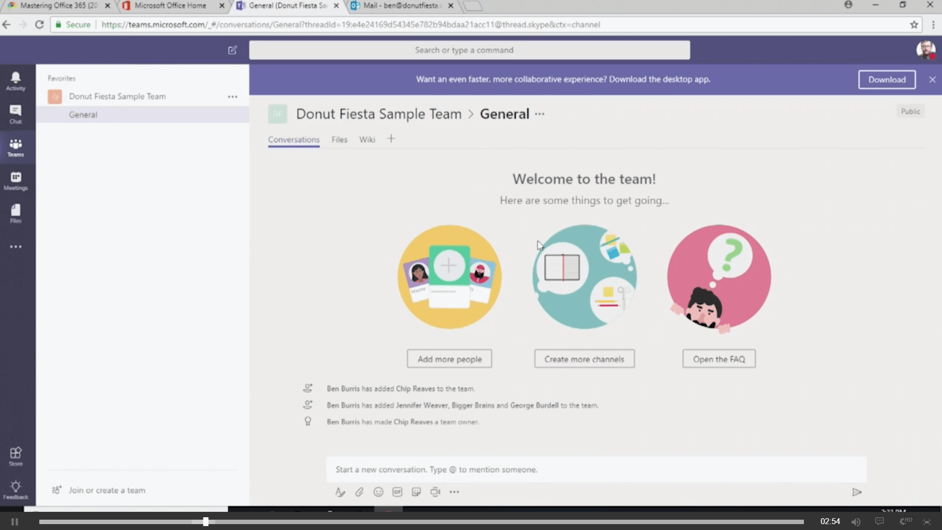Click Add more people button
The width and height of the screenshot is (942, 530).
point(449,359)
